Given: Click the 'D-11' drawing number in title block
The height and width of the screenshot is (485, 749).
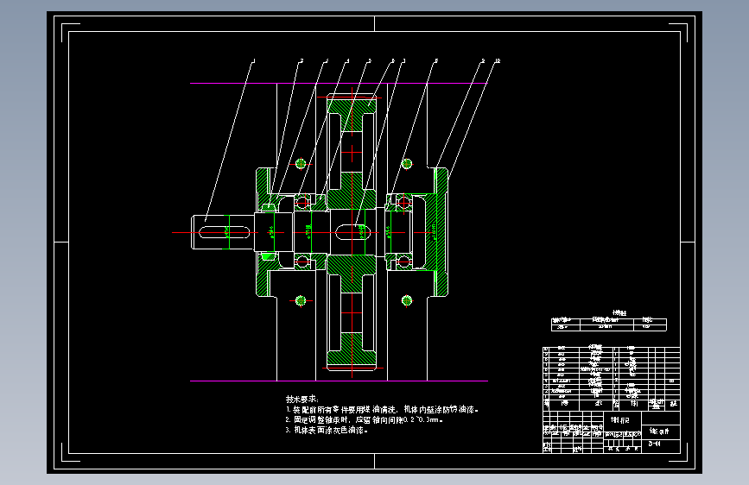Looking at the screenshot, I should click(655, 444).
